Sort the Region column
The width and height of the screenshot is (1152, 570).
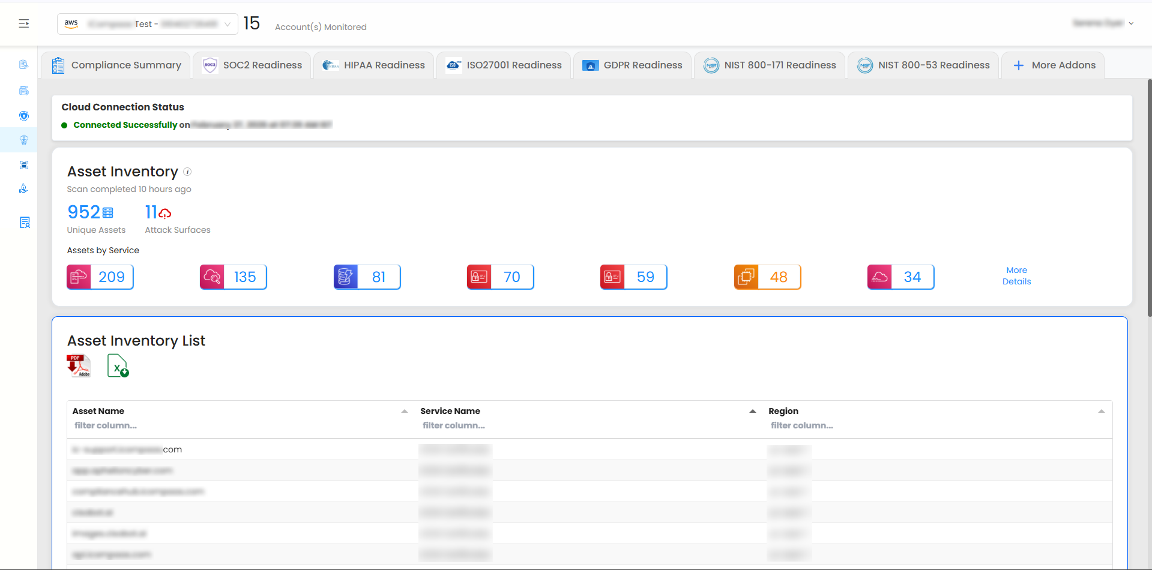[x=1101, y=411]
